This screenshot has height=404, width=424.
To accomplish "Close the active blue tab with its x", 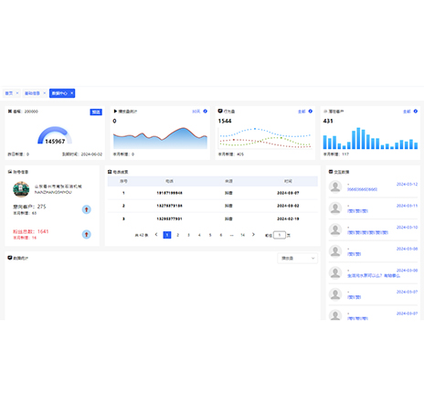I will coord(72,93).
